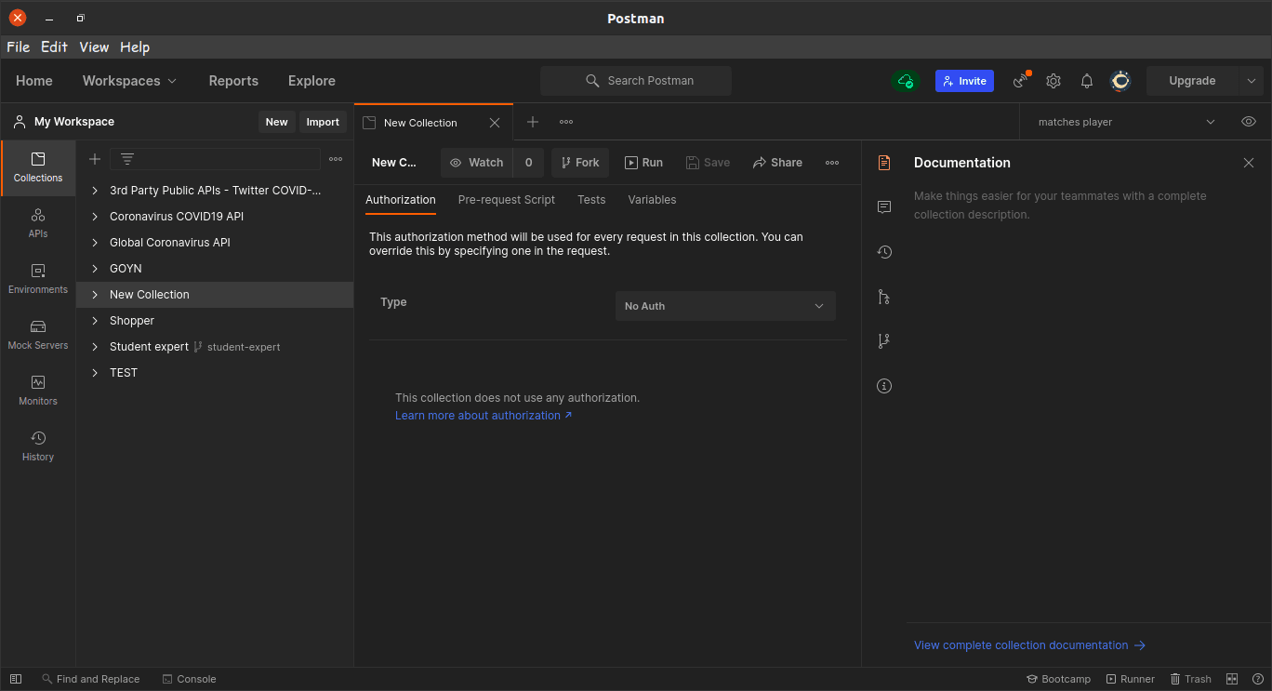Open the Monitors sidebar section
This screenshot has height=691, width=1272.
pyautogui.click(x=38, y=391)
